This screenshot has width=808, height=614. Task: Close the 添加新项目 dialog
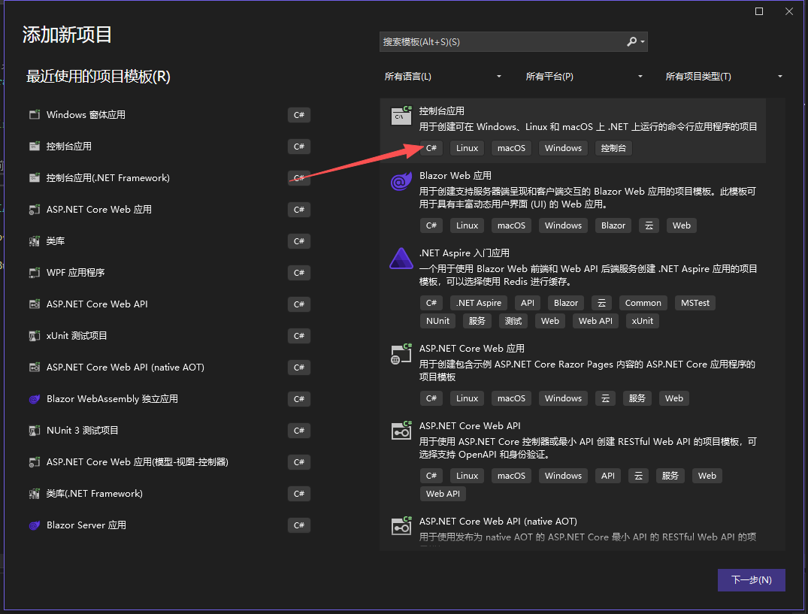[x=789, y=11]
